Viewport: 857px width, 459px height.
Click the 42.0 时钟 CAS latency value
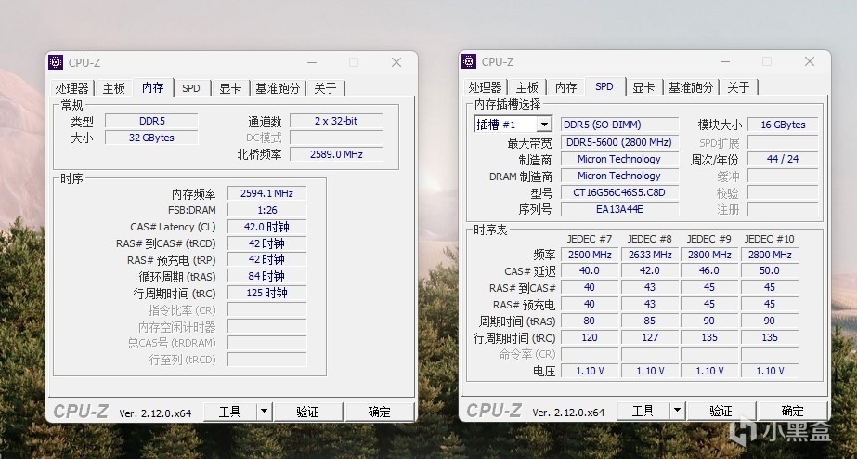click(x=266, y=227)
